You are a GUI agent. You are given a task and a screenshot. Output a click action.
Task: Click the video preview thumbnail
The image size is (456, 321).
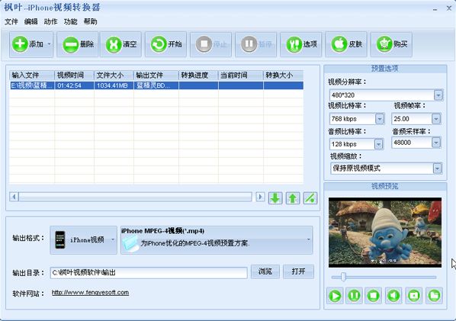[x=385, y=233]
